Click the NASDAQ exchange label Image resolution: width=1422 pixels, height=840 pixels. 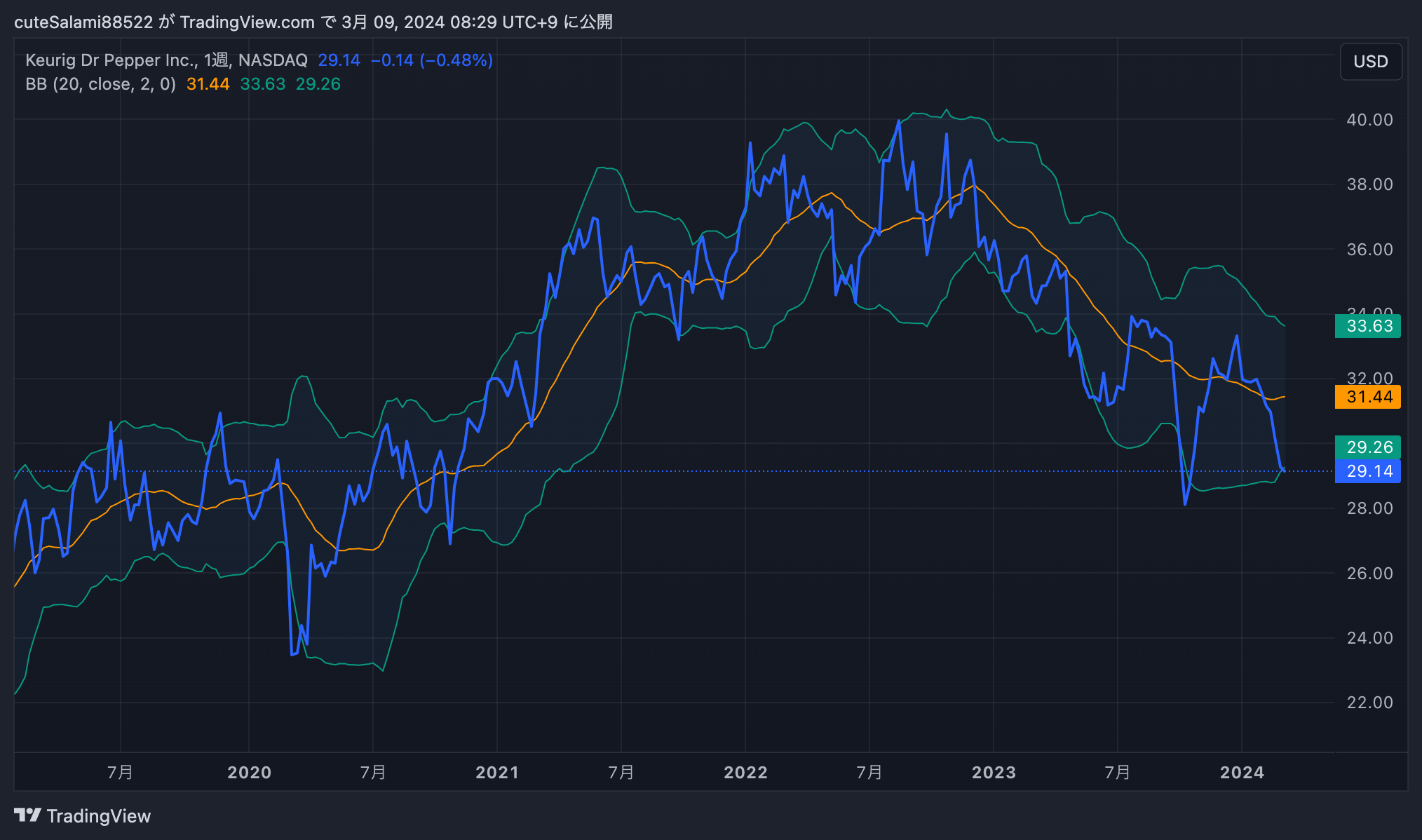[x=273, y=60]
